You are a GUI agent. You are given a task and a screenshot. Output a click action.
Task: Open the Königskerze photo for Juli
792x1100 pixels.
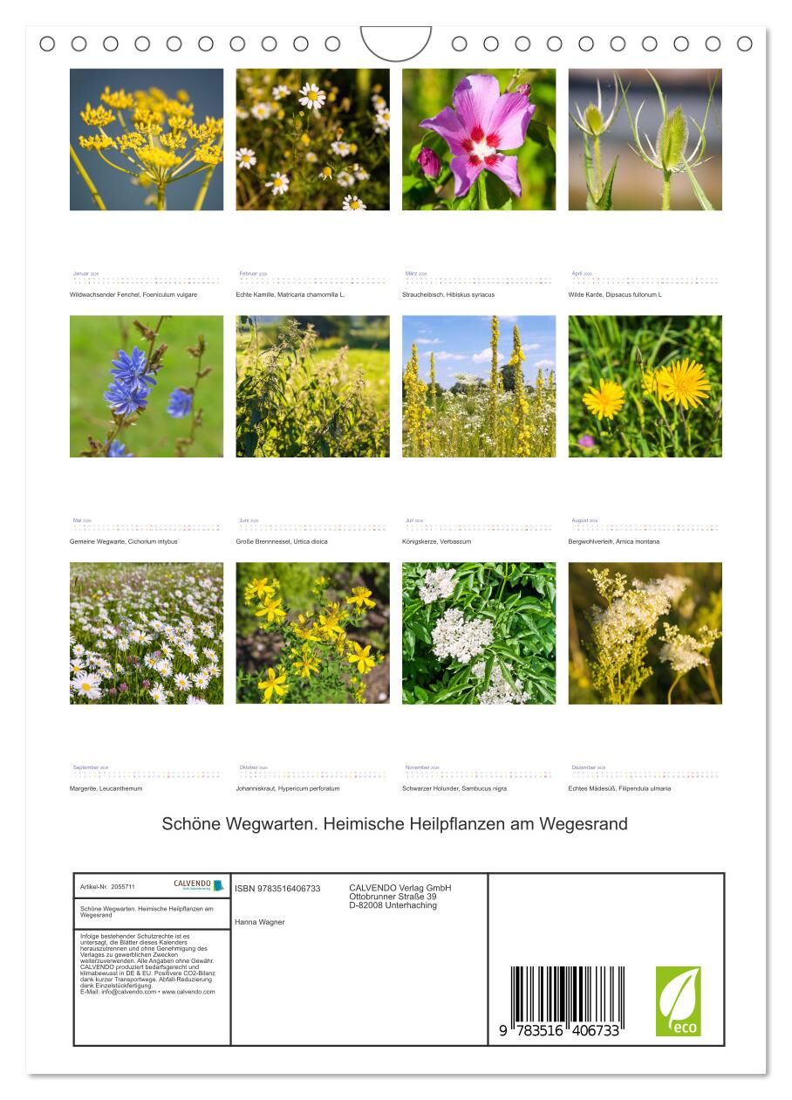click(479, 387)
